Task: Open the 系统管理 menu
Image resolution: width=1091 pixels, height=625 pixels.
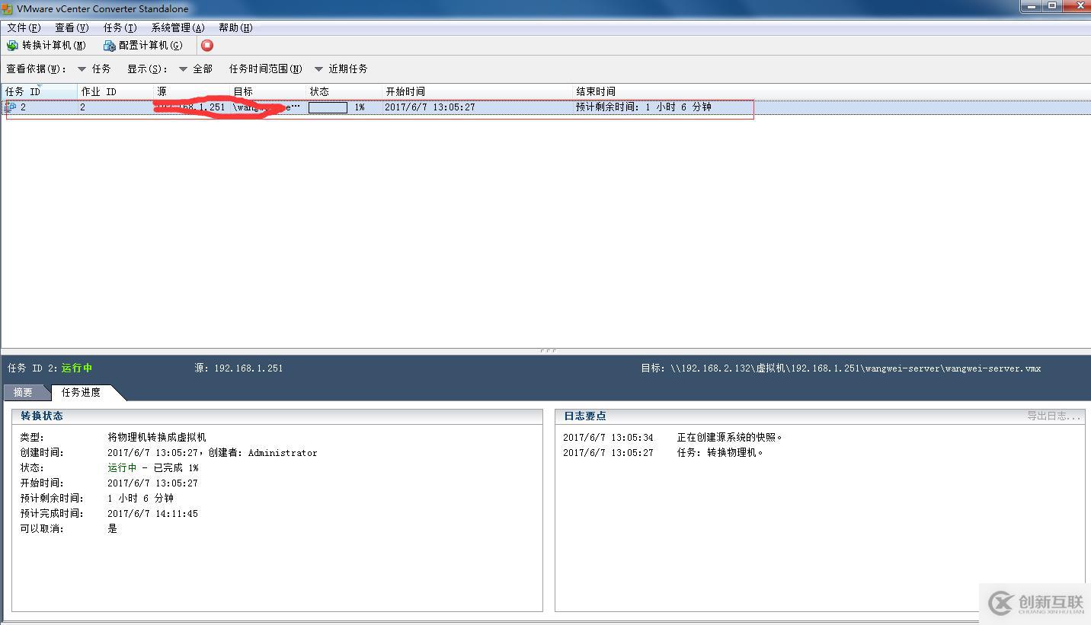Action: 177,27
